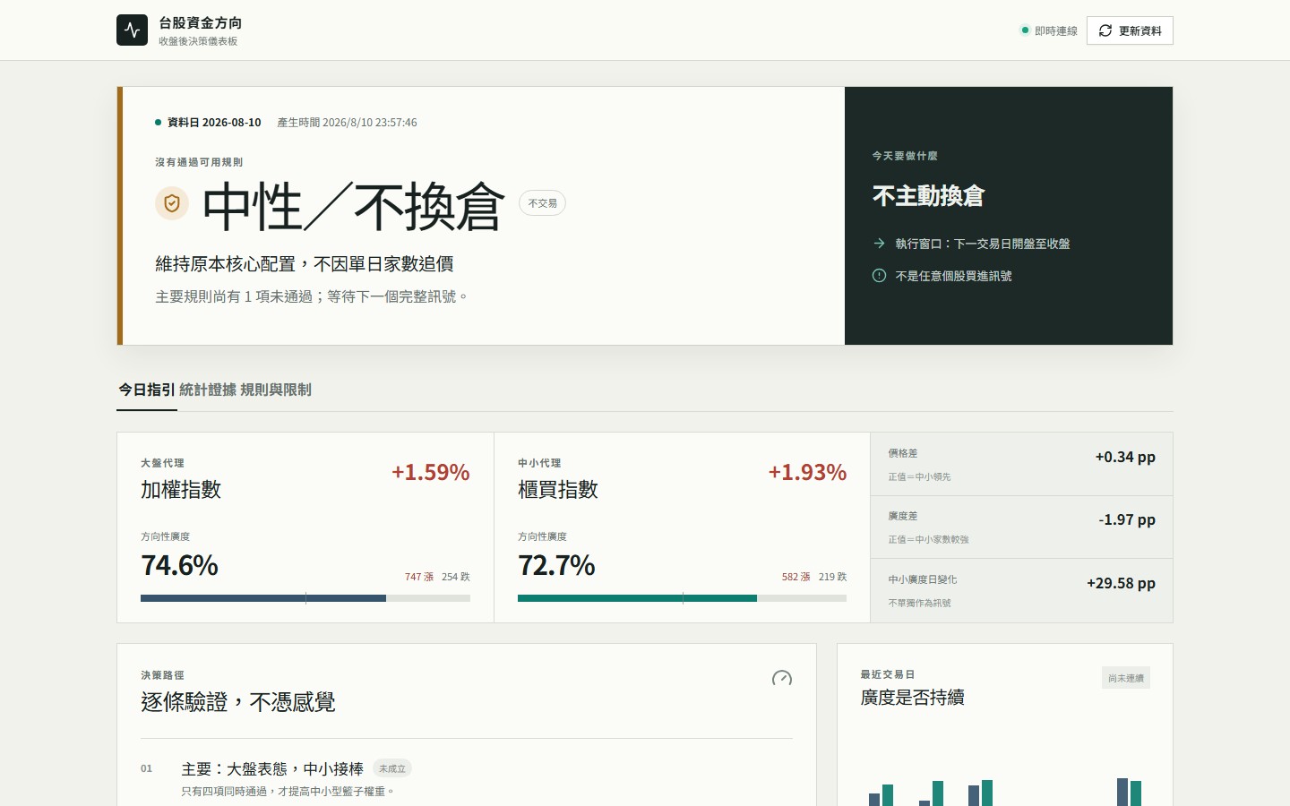Click the gauge icon in 決策路徑 card
The height and width of the screenshot is (806, 1290).
pos(782,678)
